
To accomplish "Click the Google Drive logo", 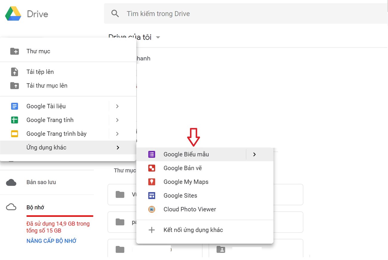I will [x=13, y=13].
